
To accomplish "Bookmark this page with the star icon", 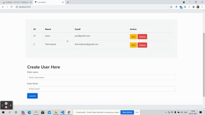I will click(171, 7).
